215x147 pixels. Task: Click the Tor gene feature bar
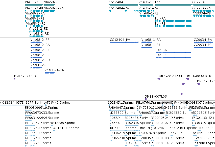173,5
